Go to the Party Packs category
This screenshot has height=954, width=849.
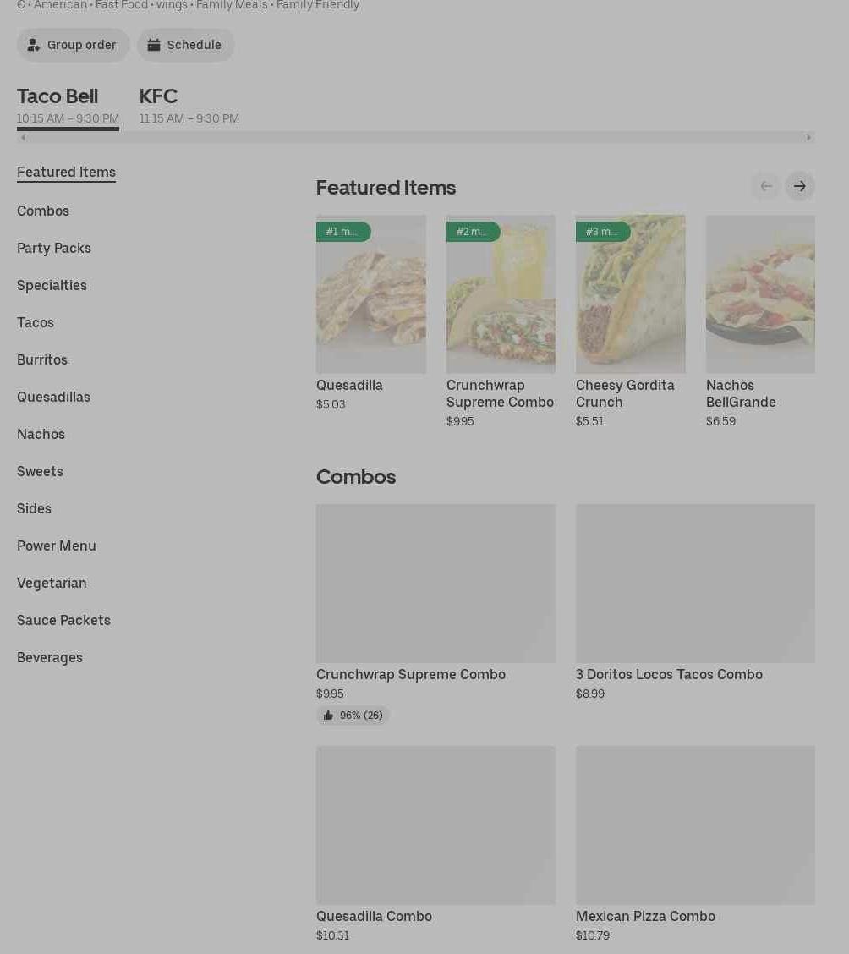[54, 248]
